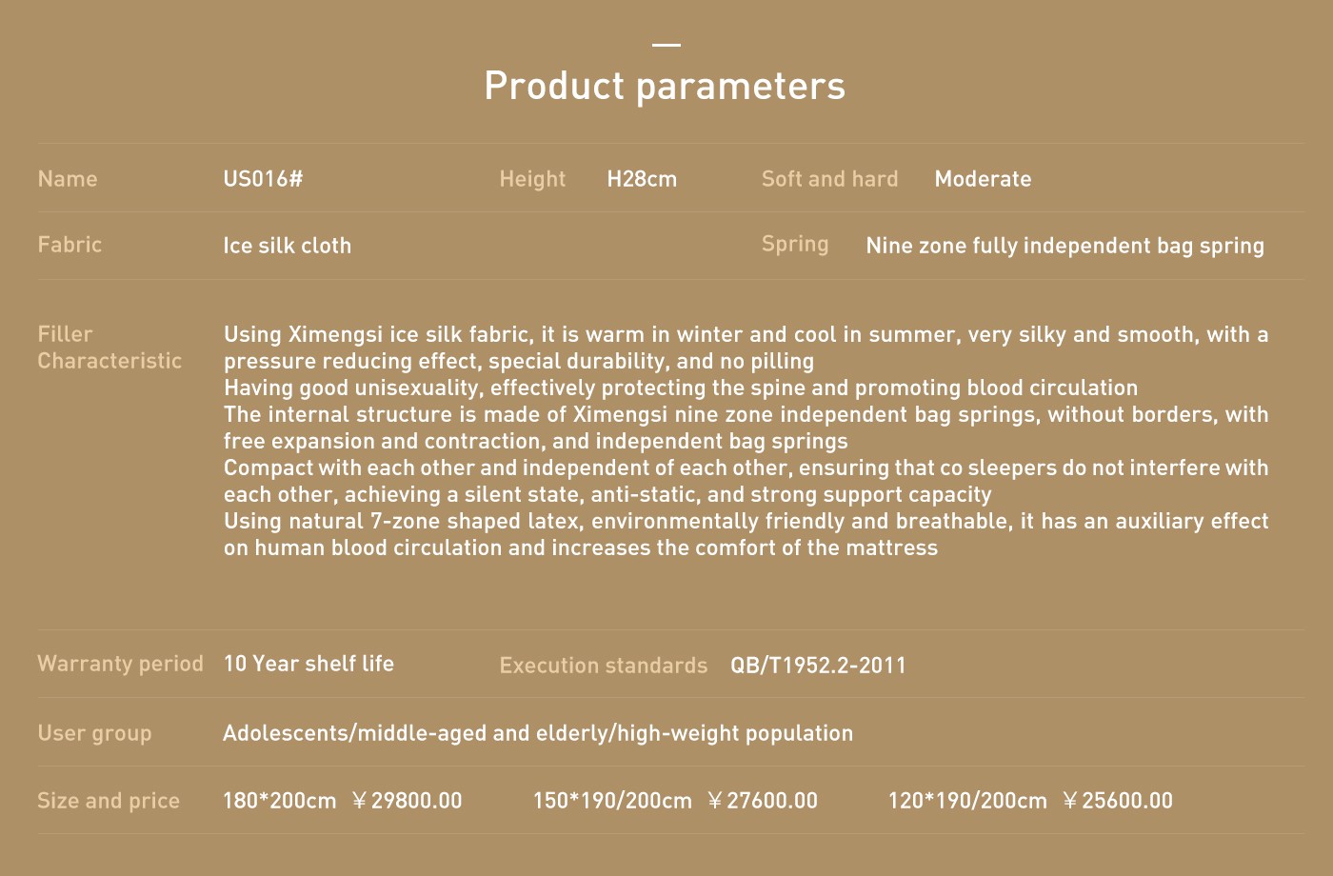1333x876 pixels.
Task: Click the Spring label
Action: coord(795,245)
